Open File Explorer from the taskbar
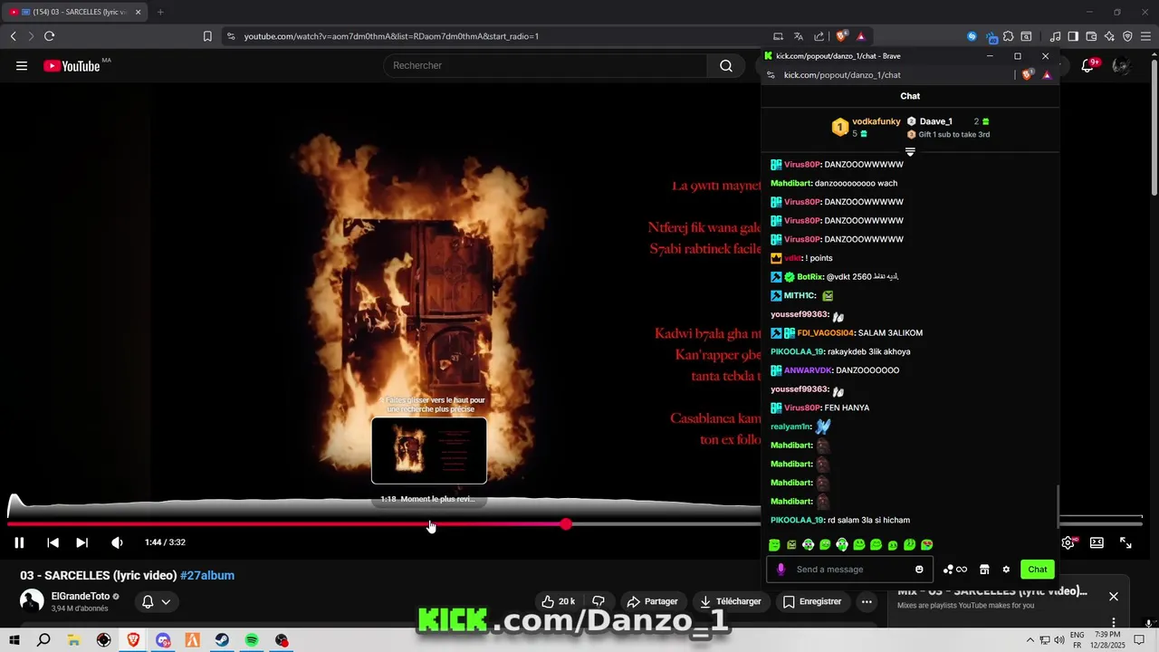Viewport: 1159px width, 652px height. tap(73, 640)
